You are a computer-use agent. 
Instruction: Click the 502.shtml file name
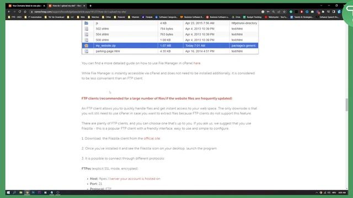[102, 29]
